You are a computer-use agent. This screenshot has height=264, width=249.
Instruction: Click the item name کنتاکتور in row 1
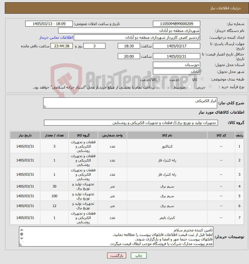(x=167, y=147)
